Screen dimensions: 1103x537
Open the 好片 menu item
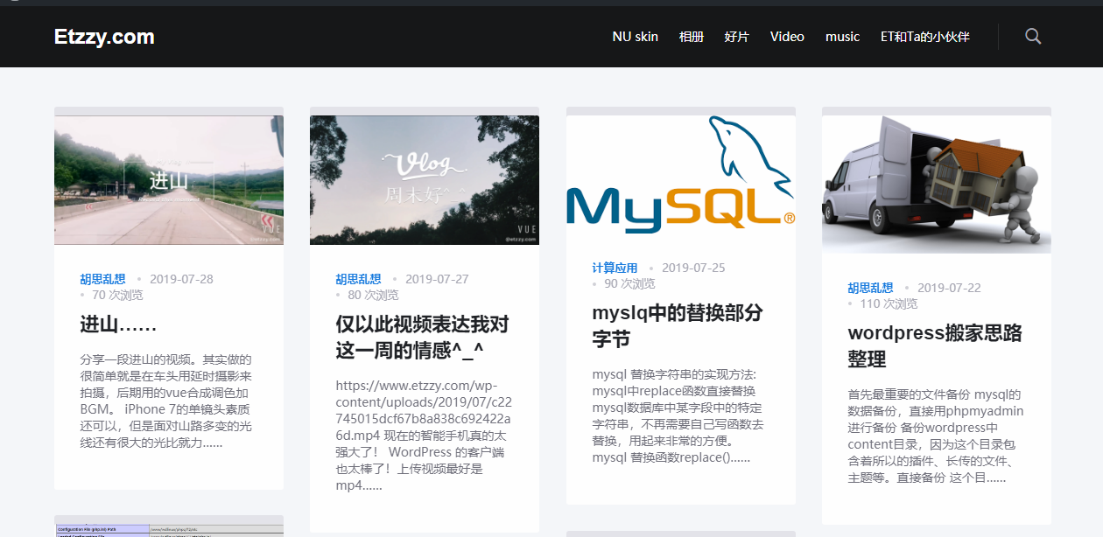[737, 37]
